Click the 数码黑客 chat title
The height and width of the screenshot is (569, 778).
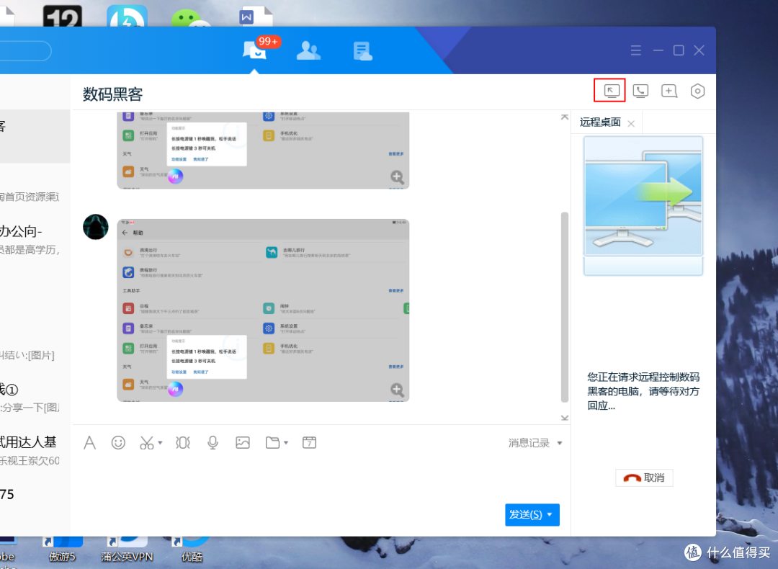[x=112, y=94]
